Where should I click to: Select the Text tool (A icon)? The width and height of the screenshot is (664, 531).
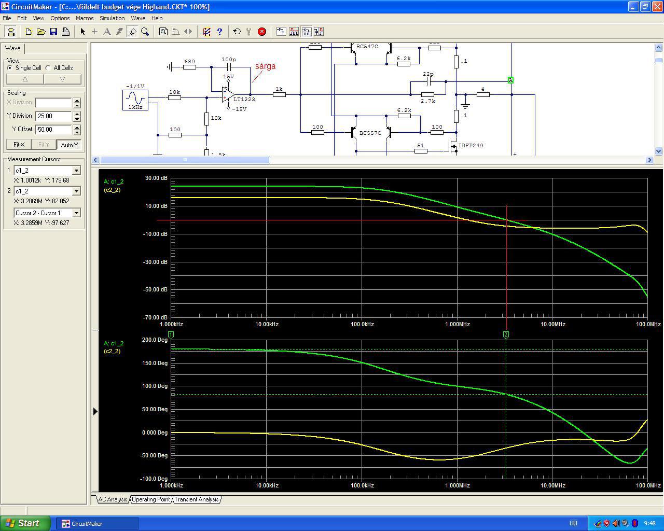(x=107, y=32)
